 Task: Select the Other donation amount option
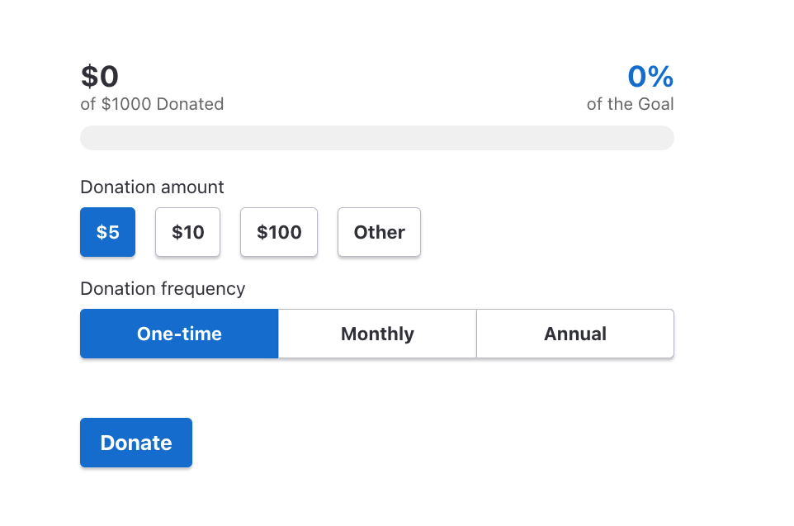click(x=379, y=232)
